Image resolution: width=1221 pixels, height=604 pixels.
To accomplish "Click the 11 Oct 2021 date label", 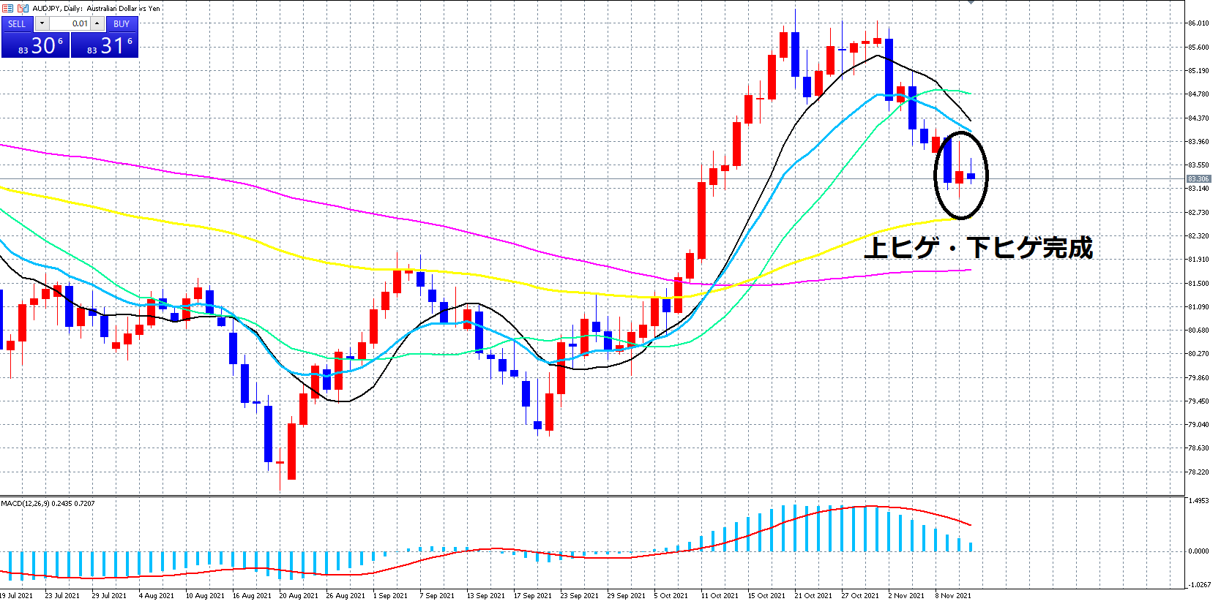I will tap(720, 595).
